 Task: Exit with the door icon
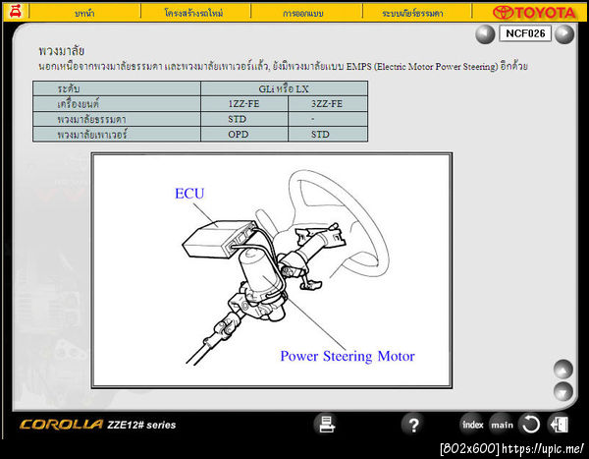pos(559,425)
